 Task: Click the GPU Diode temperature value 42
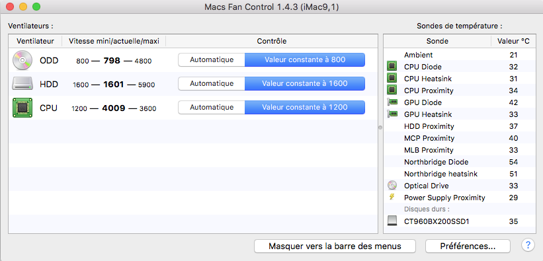click(513, 102)
